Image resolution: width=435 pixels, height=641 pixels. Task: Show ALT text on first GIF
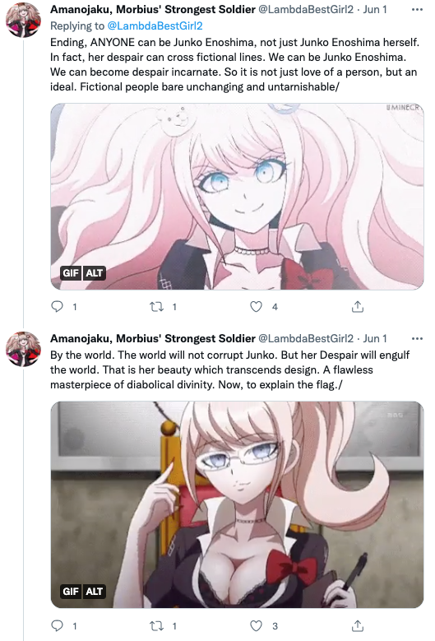95,272
